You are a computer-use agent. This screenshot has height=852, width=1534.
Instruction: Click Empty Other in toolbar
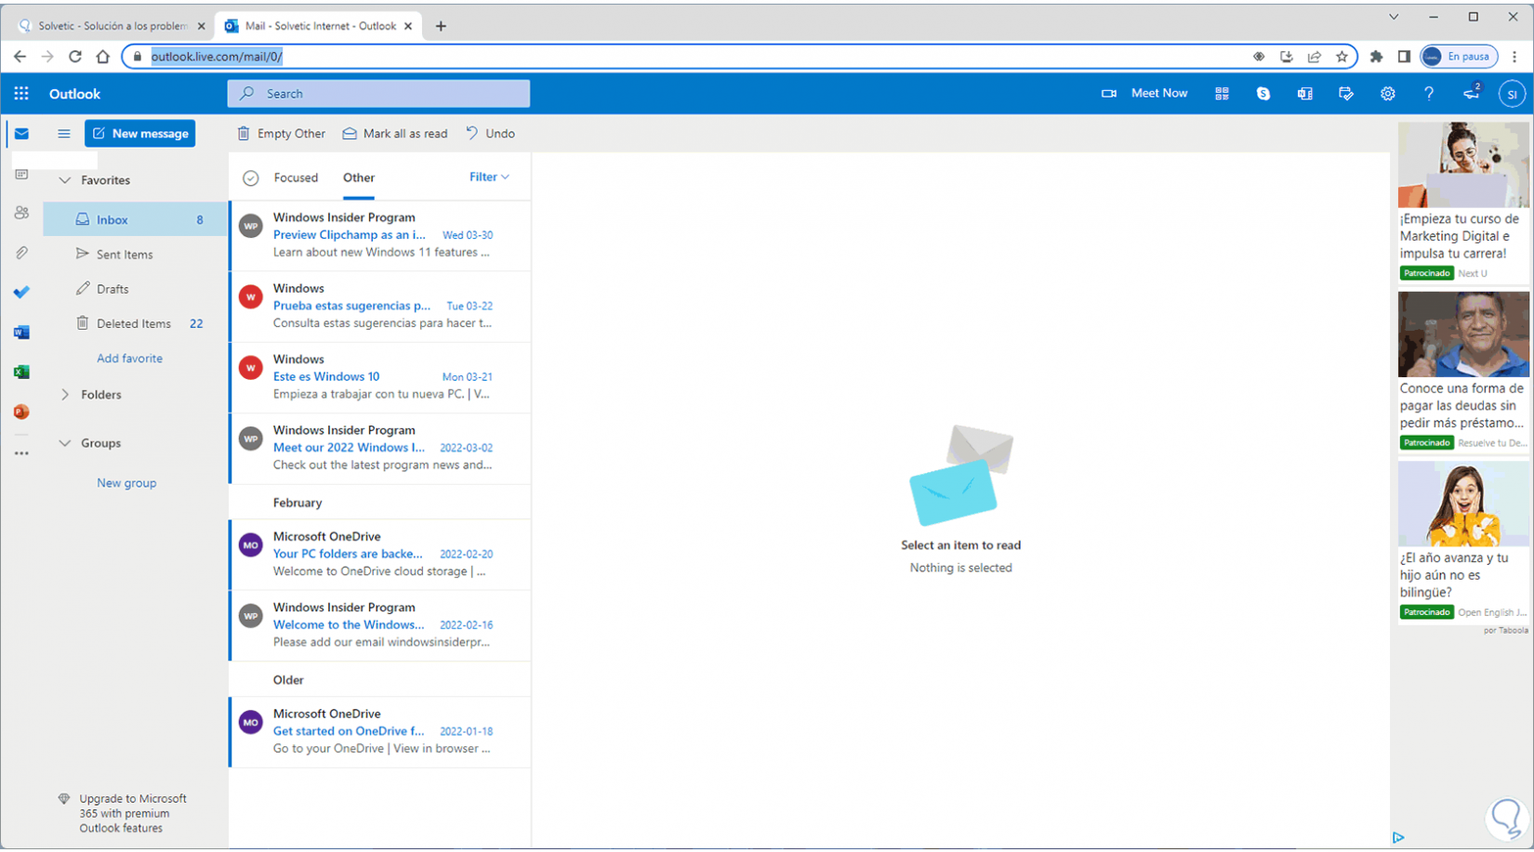click(x=281, y=134)
